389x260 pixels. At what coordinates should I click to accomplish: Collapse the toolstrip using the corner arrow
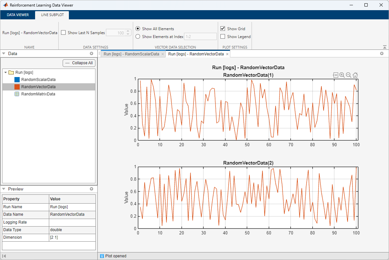tap(384, 47)
